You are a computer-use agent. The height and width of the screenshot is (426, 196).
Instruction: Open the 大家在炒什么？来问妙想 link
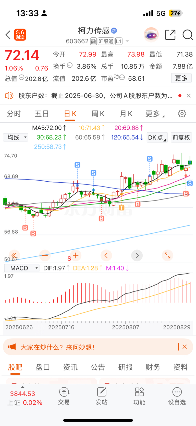point(58,347)
